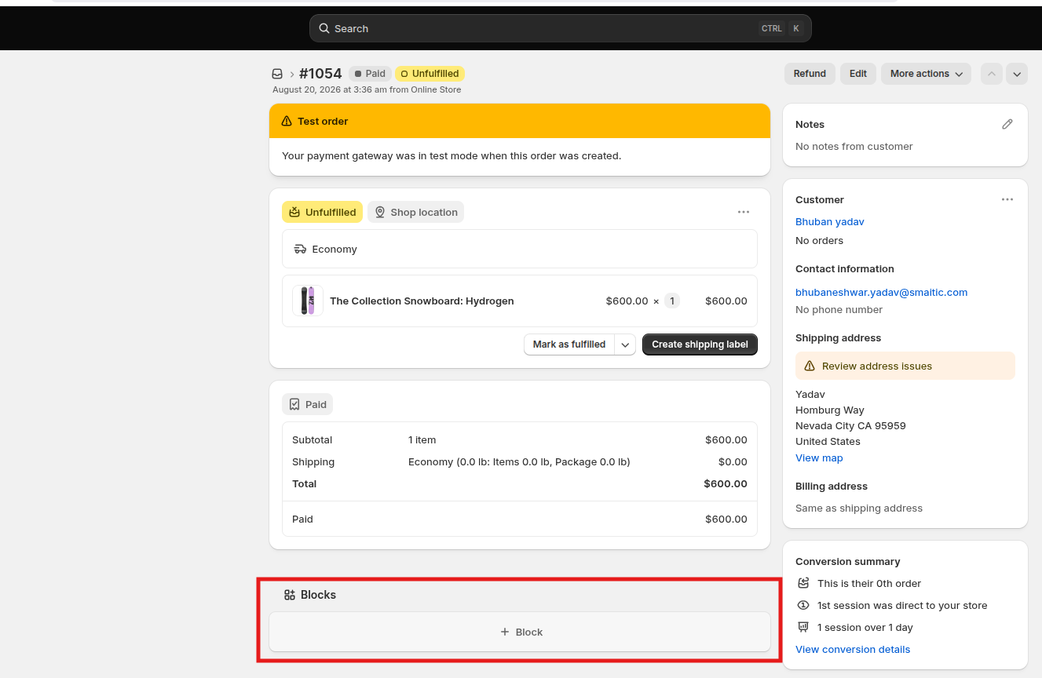The height and width of the screenshot is (678, 1042).
Task: Click the Paid receipt icon
Action: (x=294, y=404)
